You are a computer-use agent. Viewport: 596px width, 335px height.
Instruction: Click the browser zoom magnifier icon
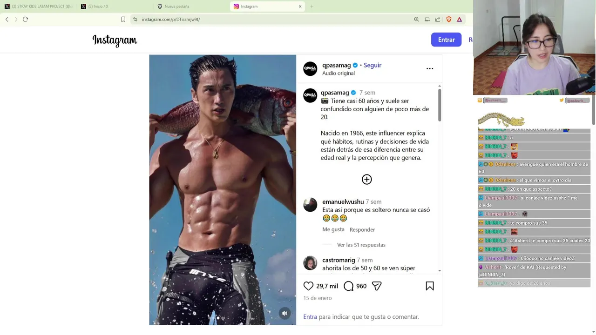click(416, 19)
